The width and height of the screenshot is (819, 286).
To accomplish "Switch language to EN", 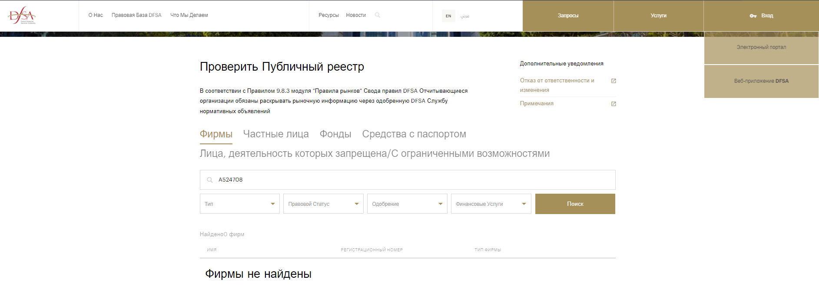I will coord(448,16).
